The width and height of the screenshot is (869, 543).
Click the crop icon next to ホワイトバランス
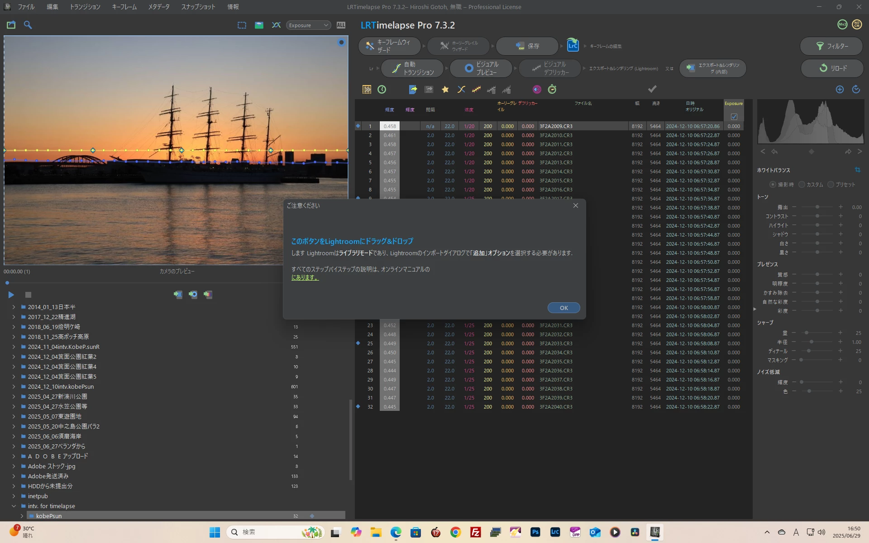[857, 170]
